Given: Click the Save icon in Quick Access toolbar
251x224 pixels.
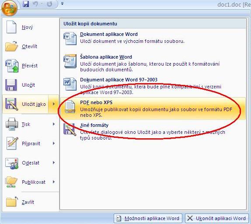Looking at the screenshot, I should click(x=26, y=4).
